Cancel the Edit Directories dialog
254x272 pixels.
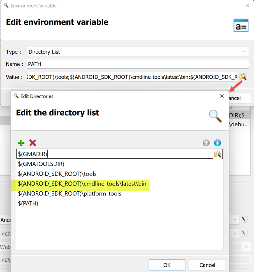(207, 265)
